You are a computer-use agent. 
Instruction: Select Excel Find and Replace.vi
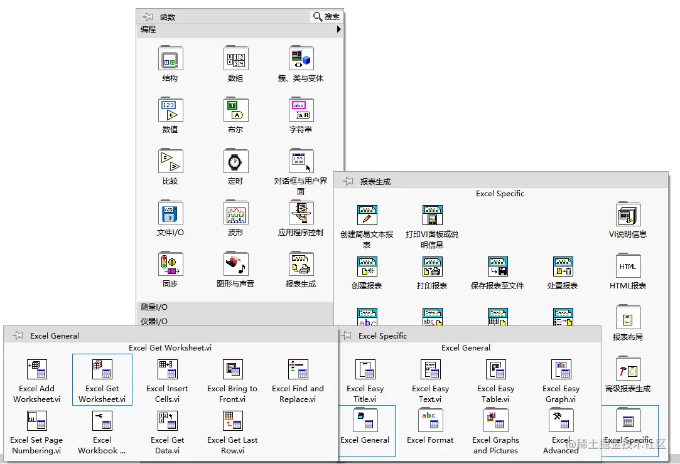pos(298,369)
